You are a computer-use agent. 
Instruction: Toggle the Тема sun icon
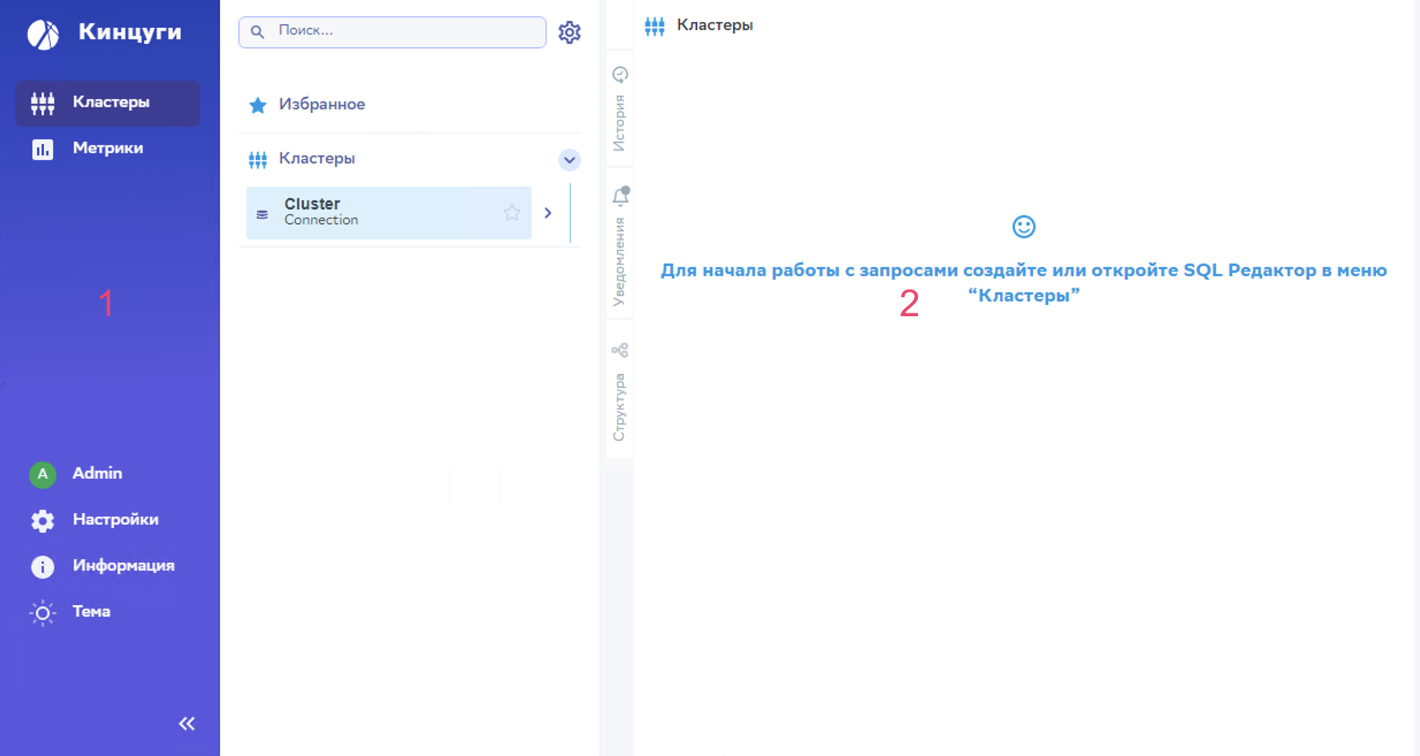(x=43, y=613)
